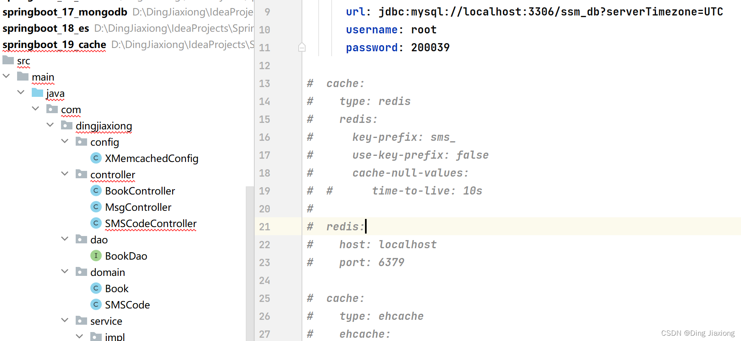
Task: Collapse the config package
Action: (x=65, y=141)
